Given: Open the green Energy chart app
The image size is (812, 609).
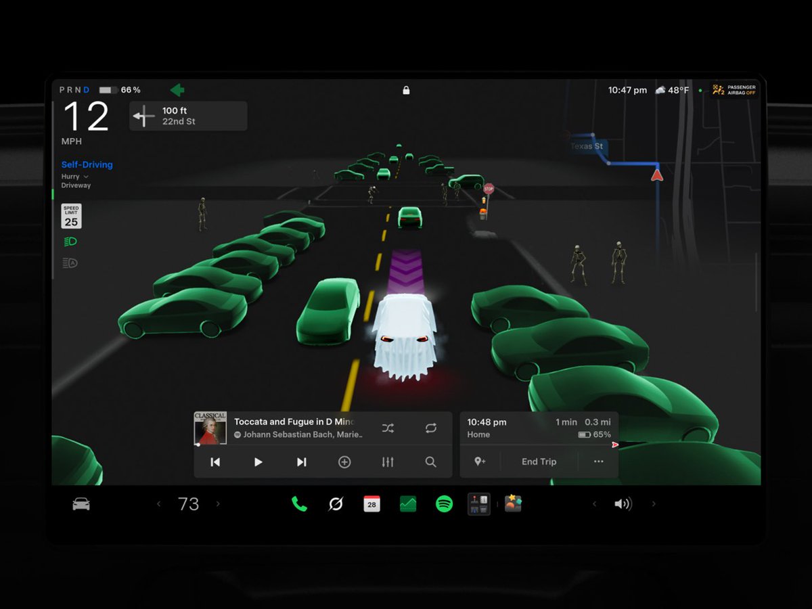Looking at the screenshot, I should (408, 504).
